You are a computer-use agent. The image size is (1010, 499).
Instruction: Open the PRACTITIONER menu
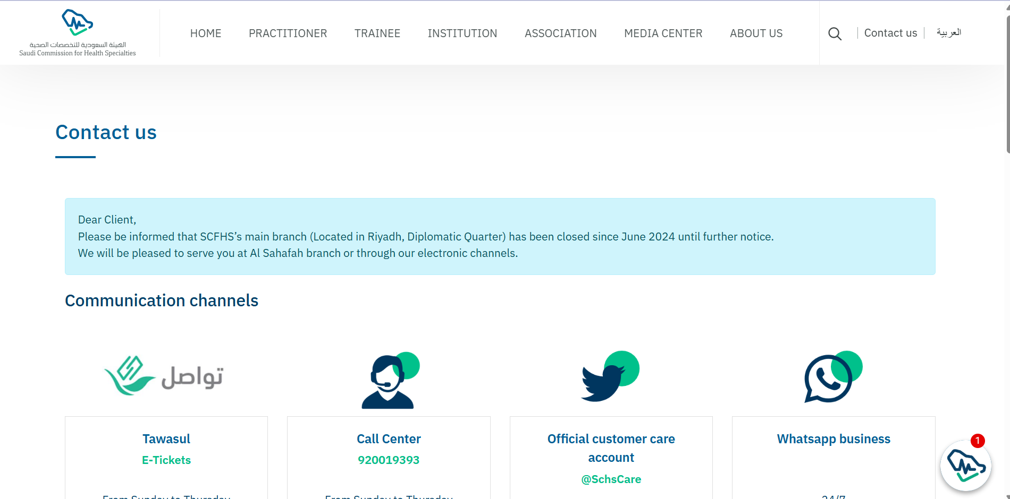[288, 33]
